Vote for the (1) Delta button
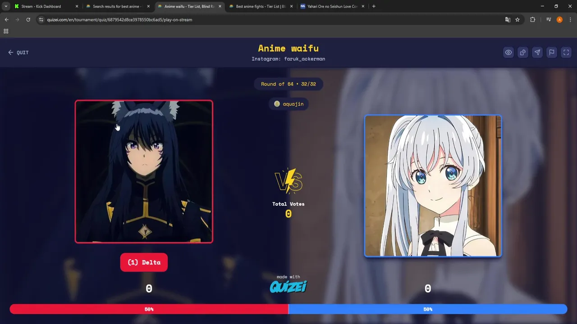The width and height of the screenshot is (577, 324). 144,262
